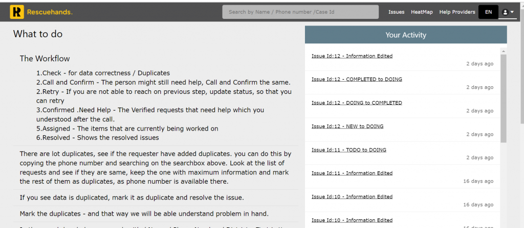Click the Your Activity panel header
The image size is (524, 228).
[406, 35]
